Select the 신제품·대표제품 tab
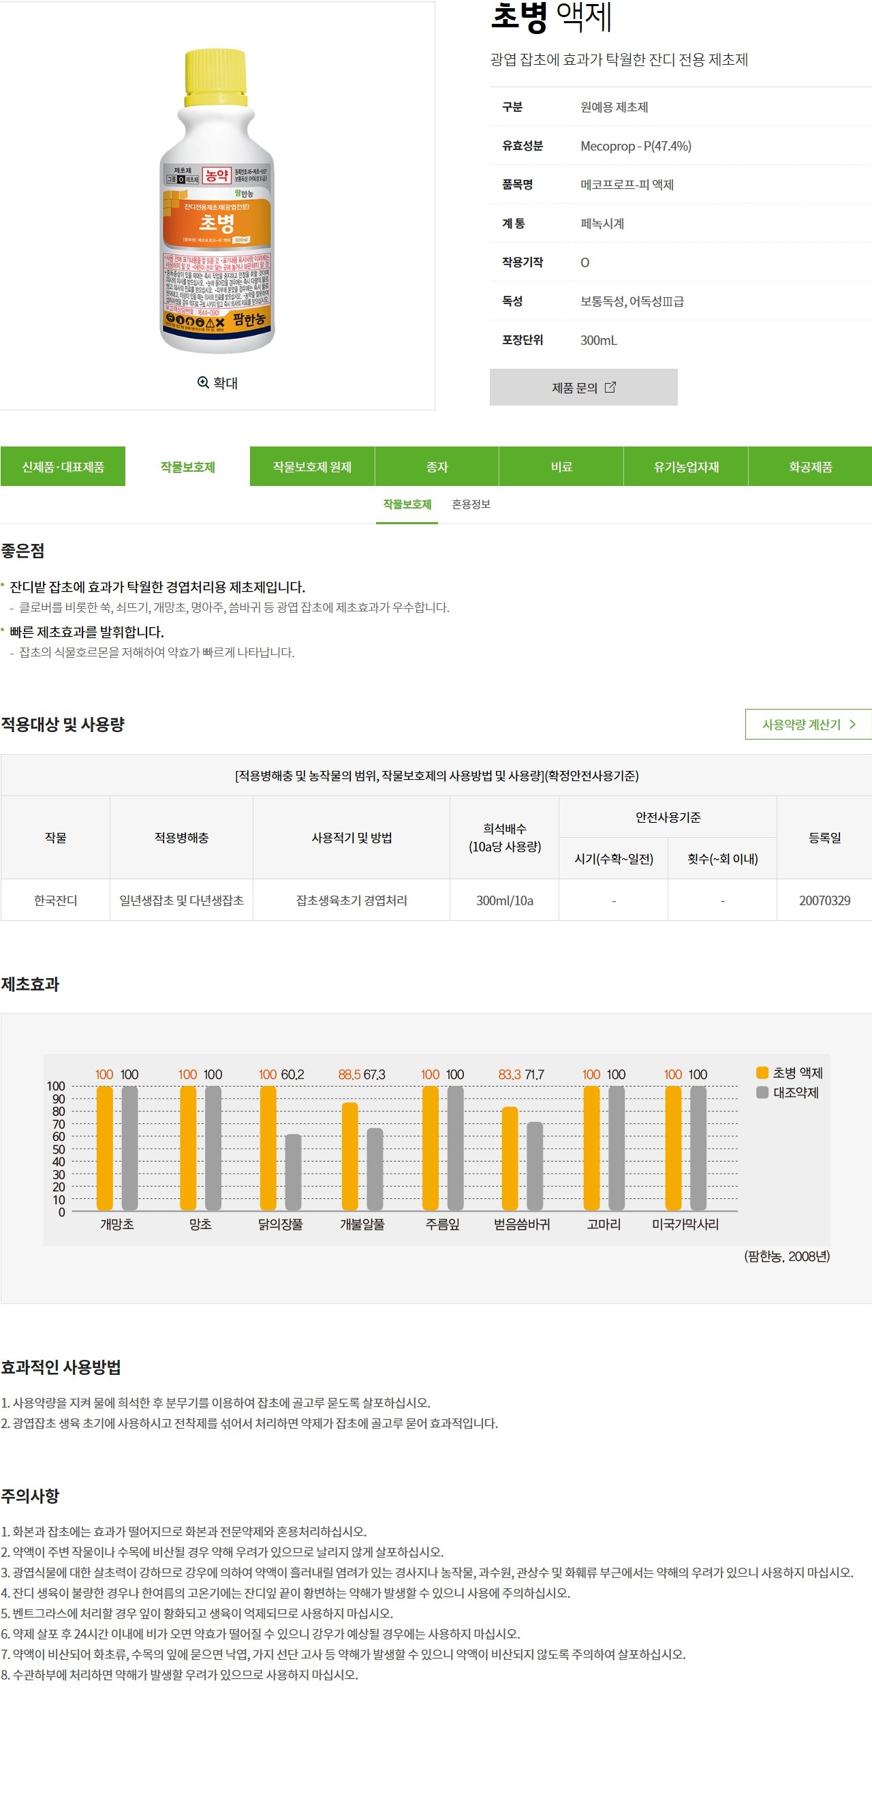The width and height of the screenshot is (872, 1805). point(63,467)
